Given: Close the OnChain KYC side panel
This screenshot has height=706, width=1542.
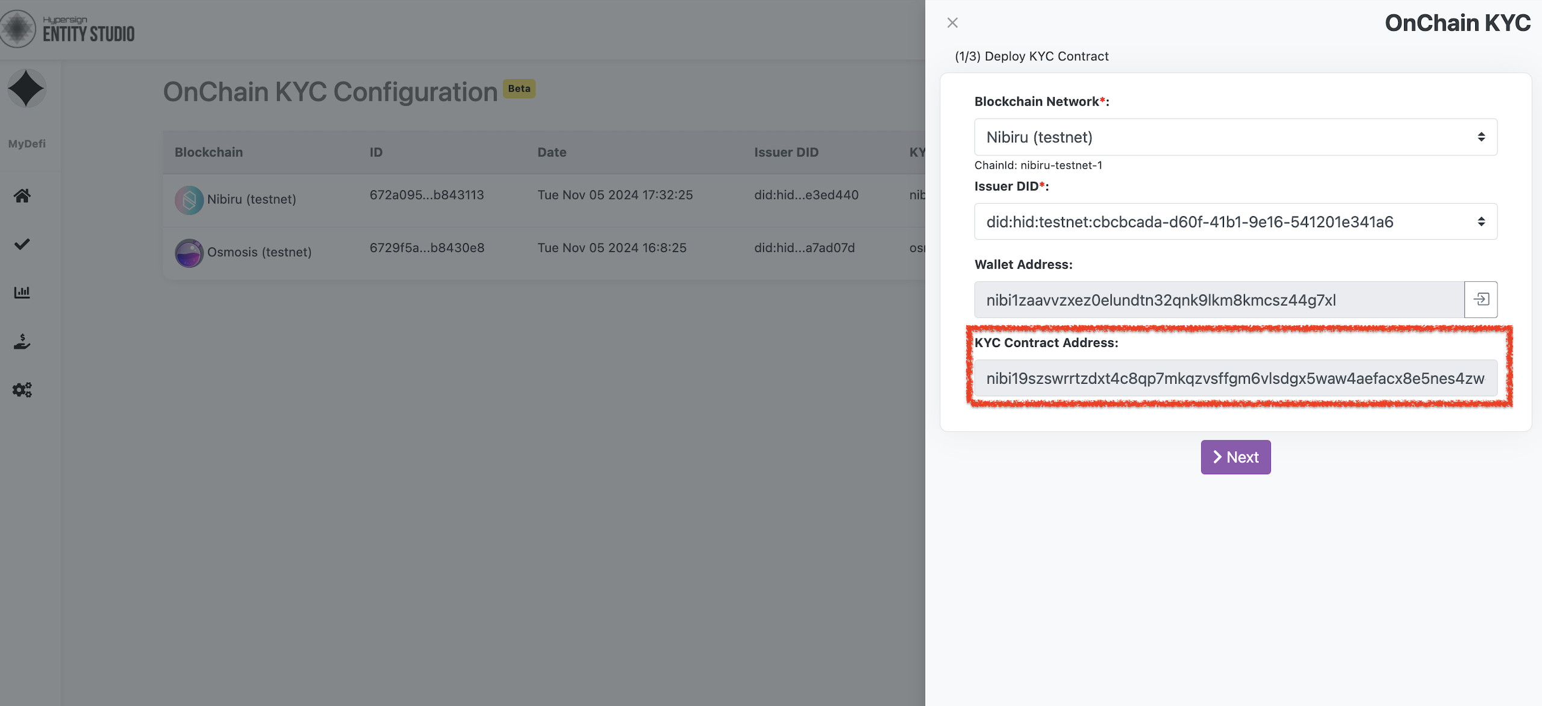Looking at the screenshot, I should 952,23.
